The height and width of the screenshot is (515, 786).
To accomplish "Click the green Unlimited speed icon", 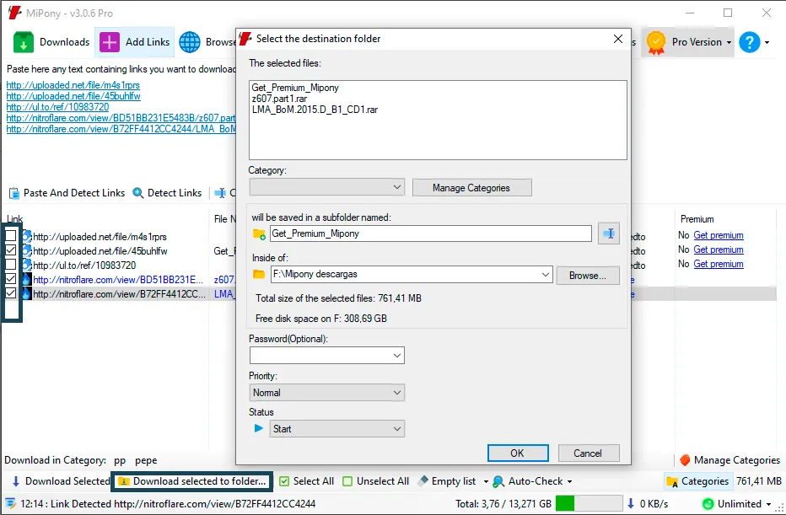I will (708, 503).
